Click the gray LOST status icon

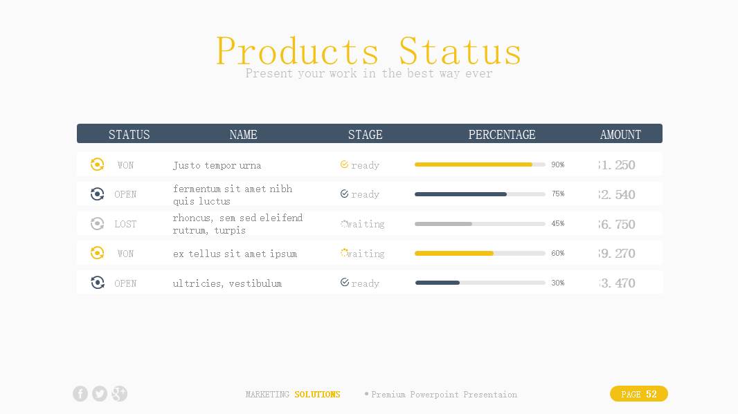[x=98, y=224]
